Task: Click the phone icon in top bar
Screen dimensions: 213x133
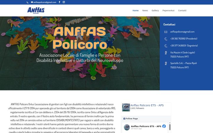Action: pyautogui.click(x=28, y=2)
